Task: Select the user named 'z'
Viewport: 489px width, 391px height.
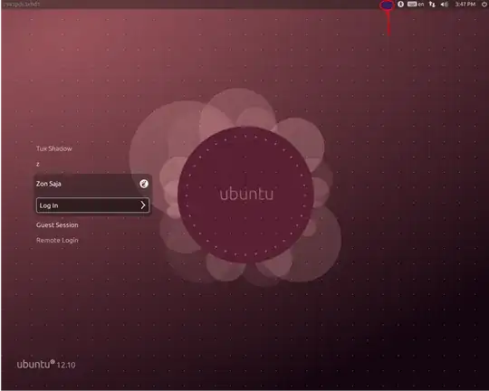Action: point(38,164)
